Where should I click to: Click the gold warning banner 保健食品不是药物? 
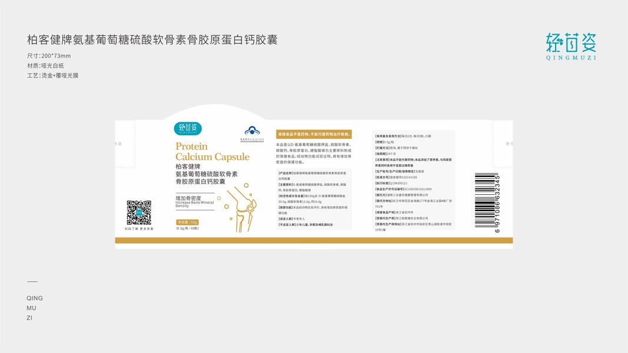[314, 135]
